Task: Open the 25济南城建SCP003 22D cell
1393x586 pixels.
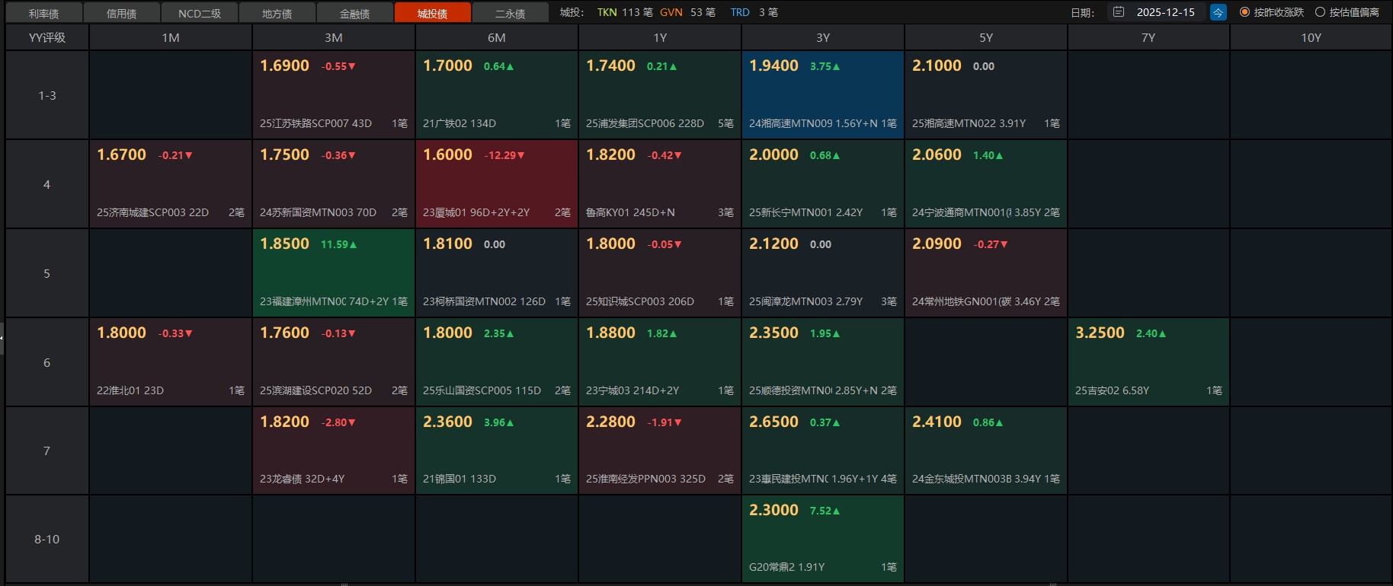Action: (171, 184)
